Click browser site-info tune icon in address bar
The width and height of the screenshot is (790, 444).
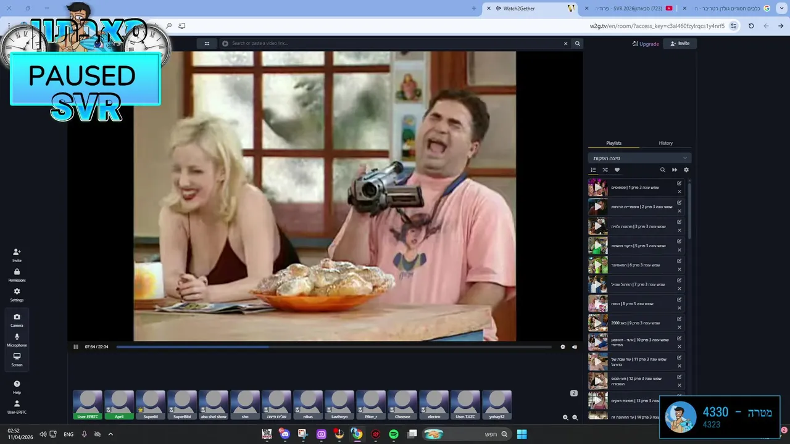tap(733, 26)
